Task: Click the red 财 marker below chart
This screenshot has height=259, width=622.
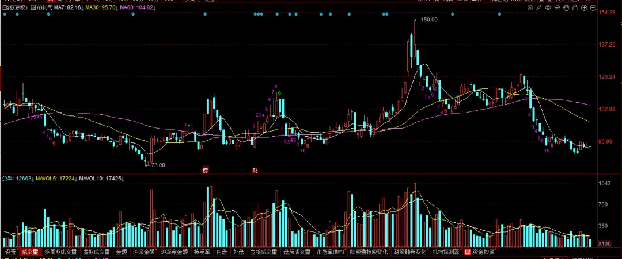Action: (255, 171)
